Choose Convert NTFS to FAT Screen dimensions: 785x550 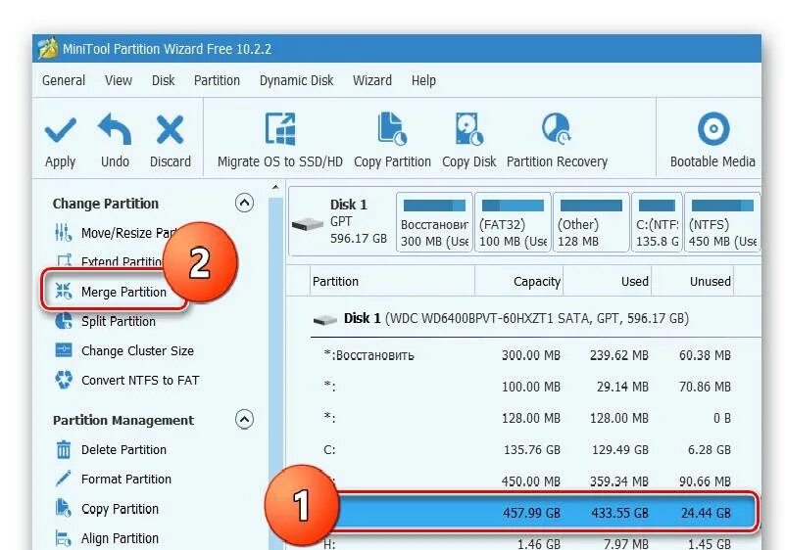pyautogui.click(x=126, y=380)
